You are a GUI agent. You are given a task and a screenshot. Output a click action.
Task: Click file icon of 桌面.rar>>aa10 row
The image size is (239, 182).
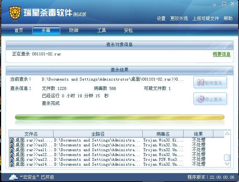[x=12, y=145]
